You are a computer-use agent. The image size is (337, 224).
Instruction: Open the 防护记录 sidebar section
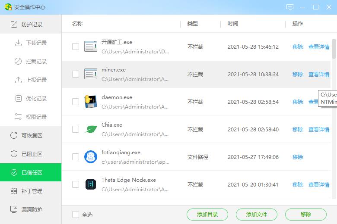click(31, 24)
